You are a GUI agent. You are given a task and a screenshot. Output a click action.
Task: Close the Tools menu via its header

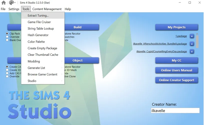26,9
